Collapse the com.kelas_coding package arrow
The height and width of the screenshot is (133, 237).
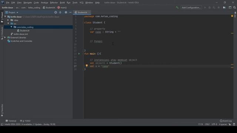(11, 27)
